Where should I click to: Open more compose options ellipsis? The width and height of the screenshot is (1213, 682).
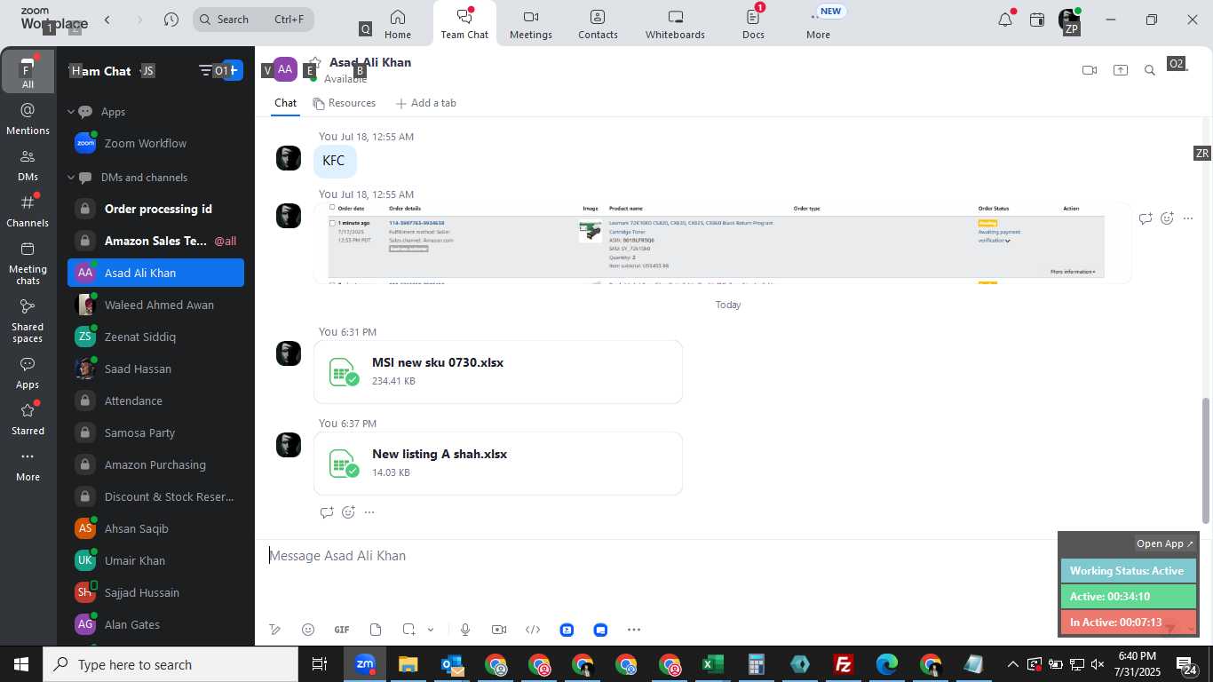click(x=634, y=630)
